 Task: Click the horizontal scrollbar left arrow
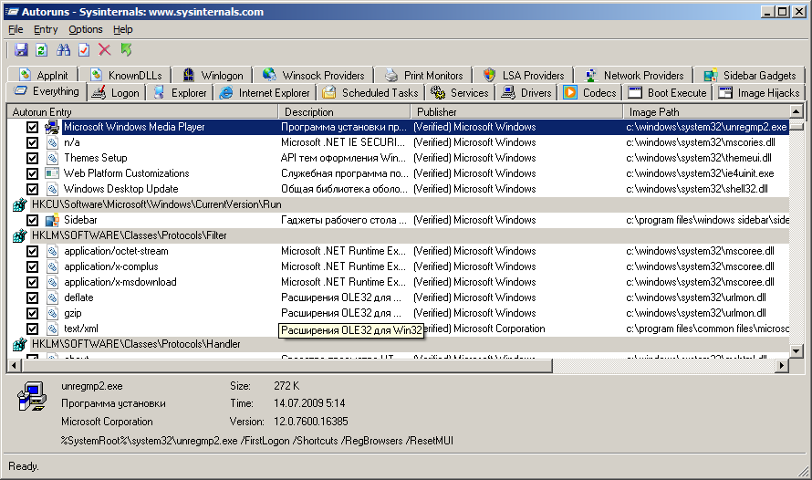click(x=14, y=366)
